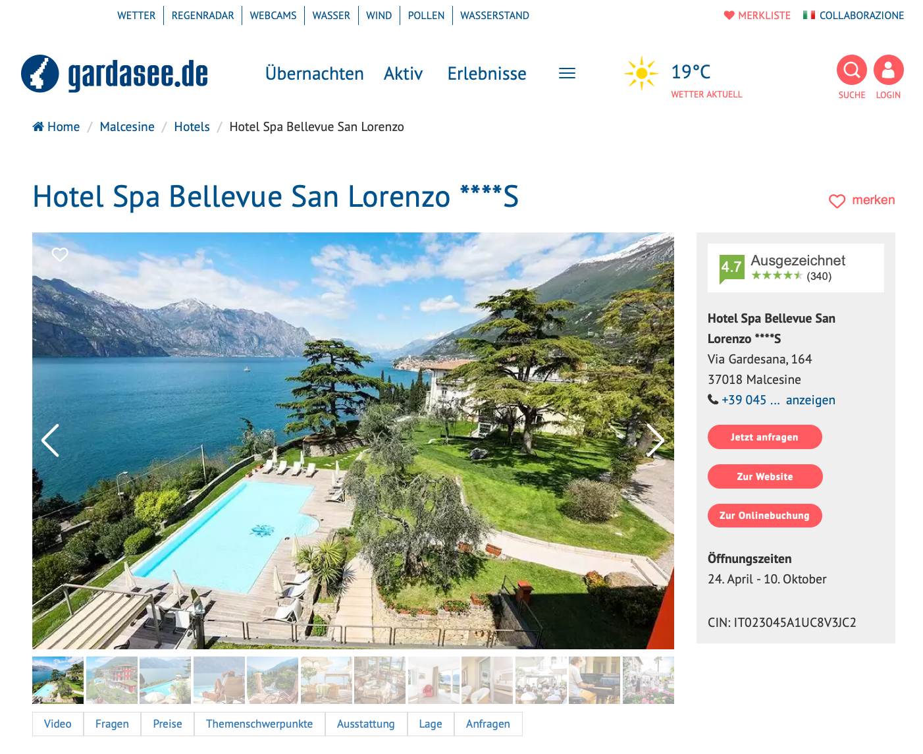Click the sun weather icon
The image size is (923, 754).
[641, 73]
